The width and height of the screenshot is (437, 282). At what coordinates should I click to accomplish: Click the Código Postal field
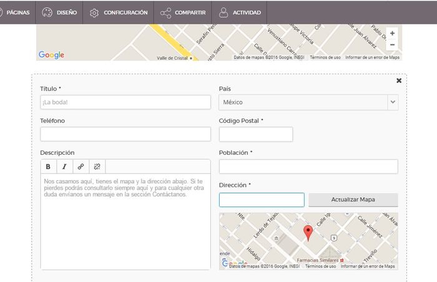[x=256, y=134]
